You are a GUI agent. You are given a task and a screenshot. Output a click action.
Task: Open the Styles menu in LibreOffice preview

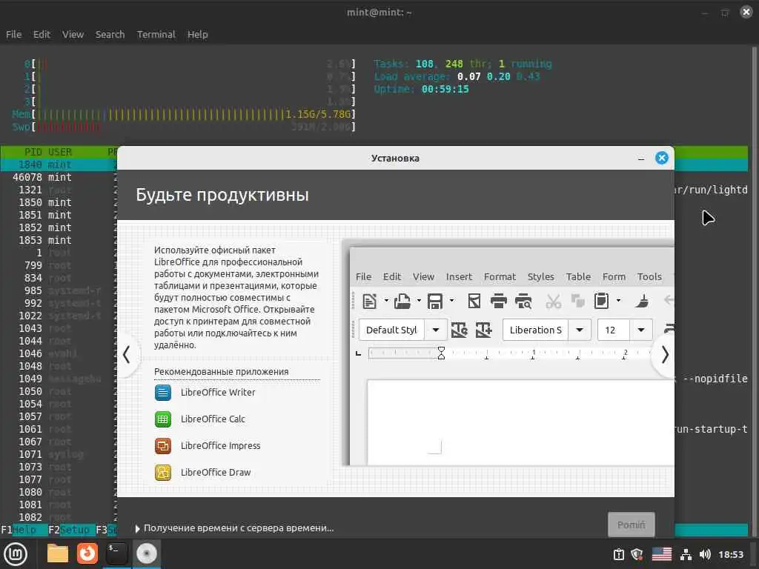pos(540,277)
